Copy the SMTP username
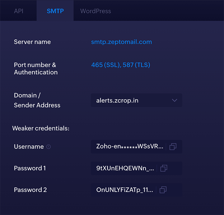 pos(173,147)
